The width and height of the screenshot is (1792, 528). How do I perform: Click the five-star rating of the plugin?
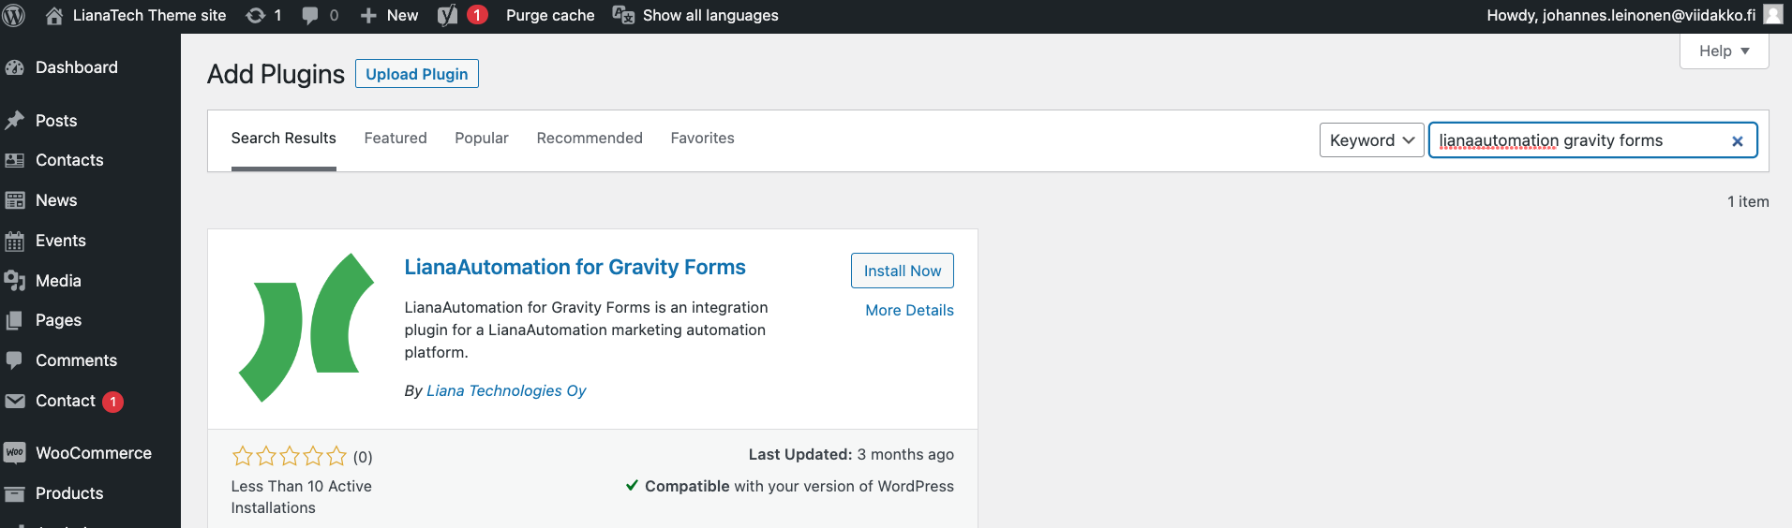pos(290,456)
